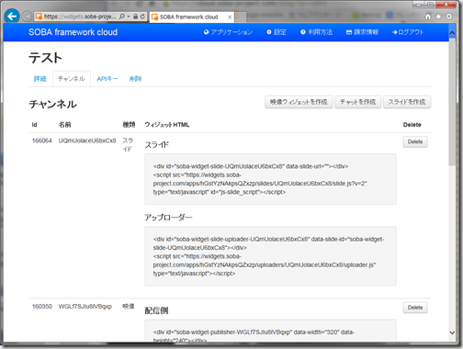The image size is (463, 349).
Task: Switch to the 削除 tab
Action: click(x=136, y=79)
